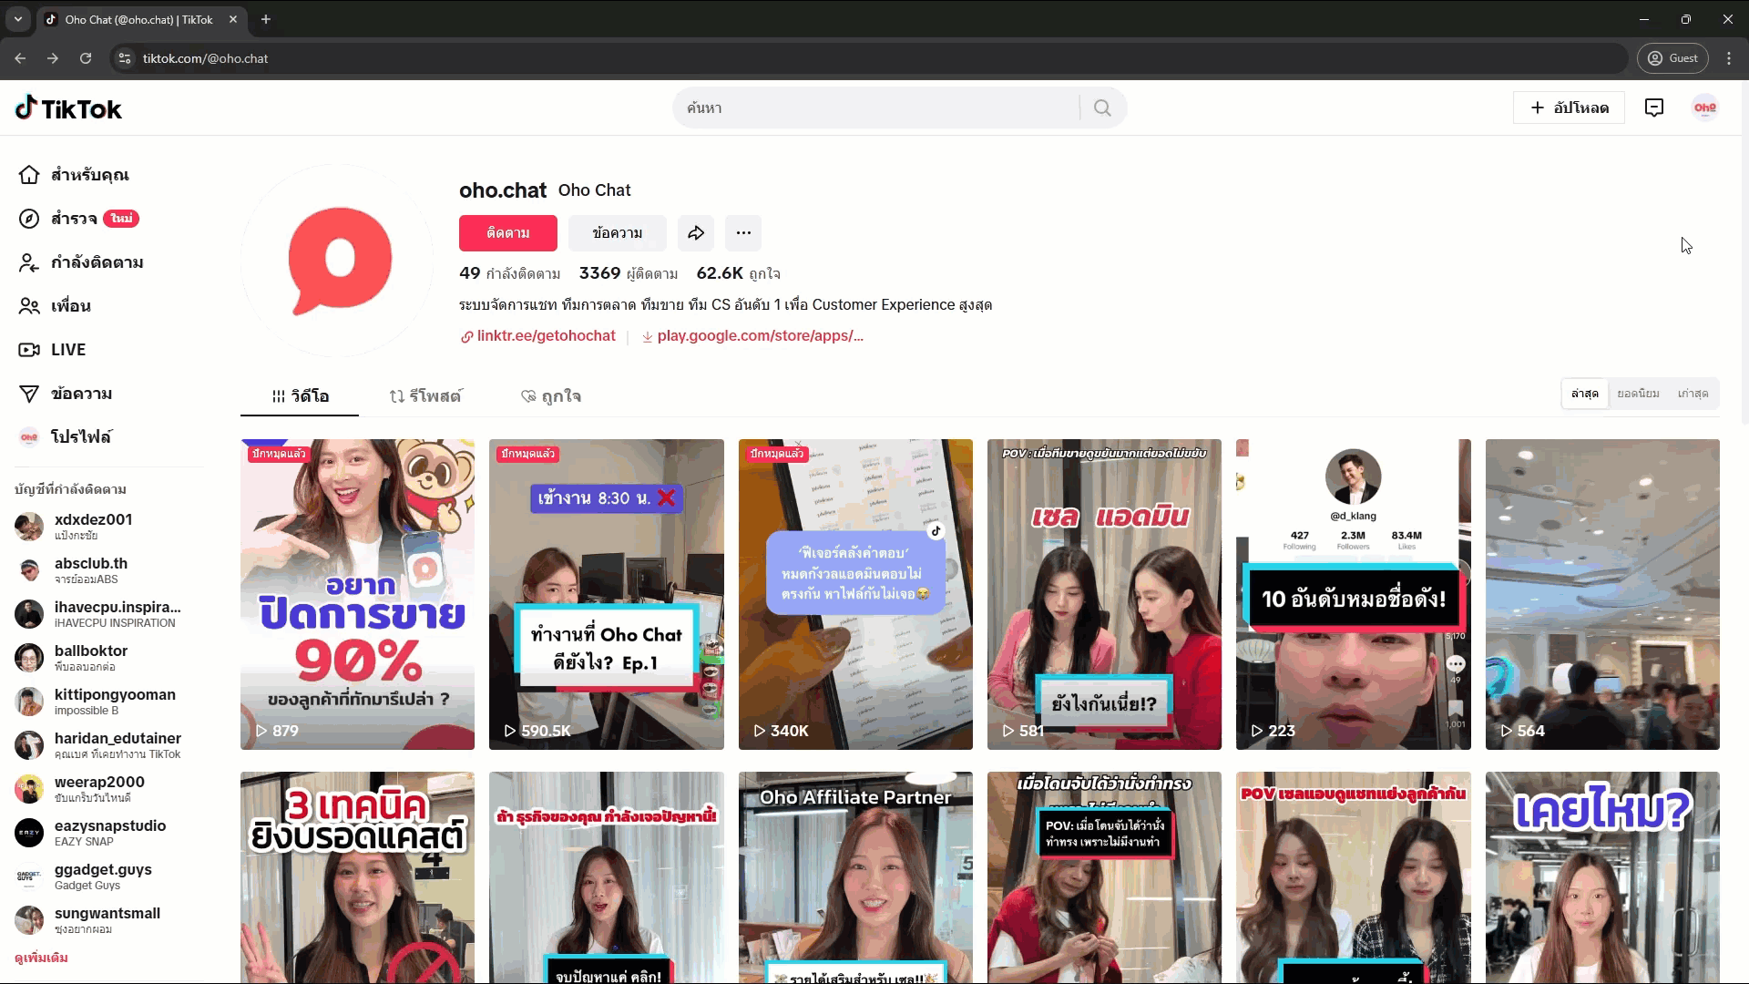This screenshot has height=984, width=1749.
Task: Open the linktr.ee/getohochat link
Action: [538, 336]
